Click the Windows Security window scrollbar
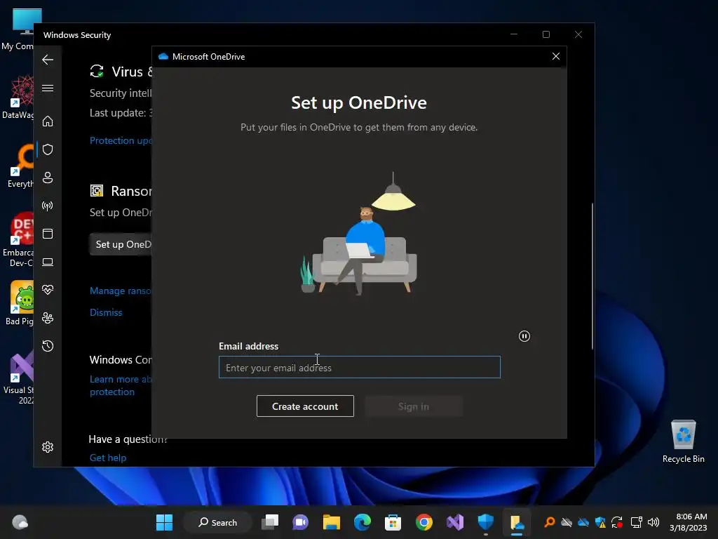The height and width of the screenshot is (539, 718). point(592,276)
